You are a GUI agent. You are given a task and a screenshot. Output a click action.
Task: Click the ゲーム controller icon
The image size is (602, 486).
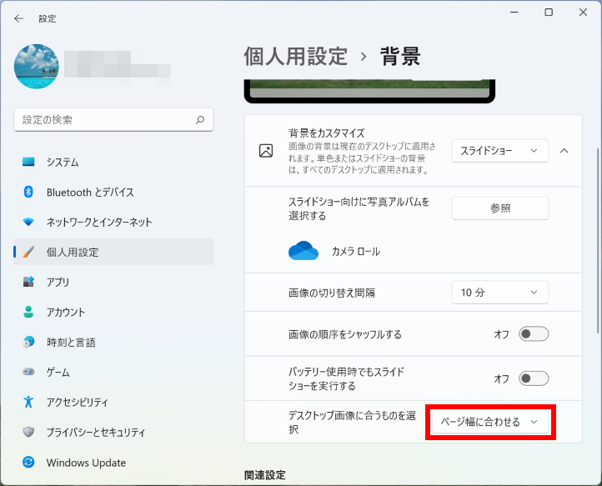pyautogui.click(x=28, y=372)
